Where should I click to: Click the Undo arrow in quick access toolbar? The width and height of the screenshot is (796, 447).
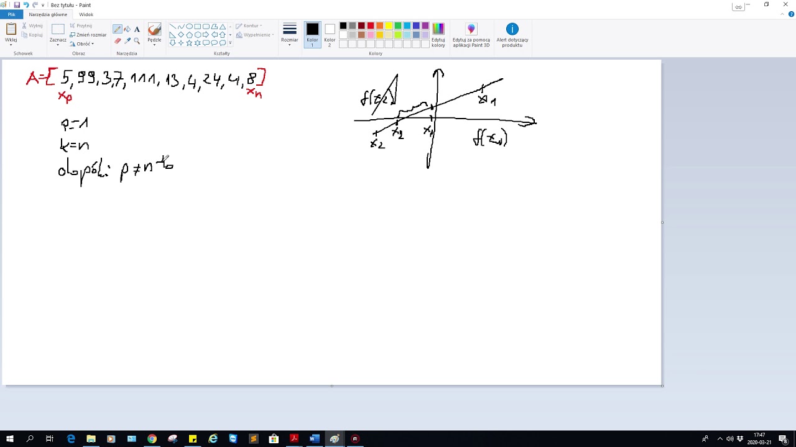26,5
